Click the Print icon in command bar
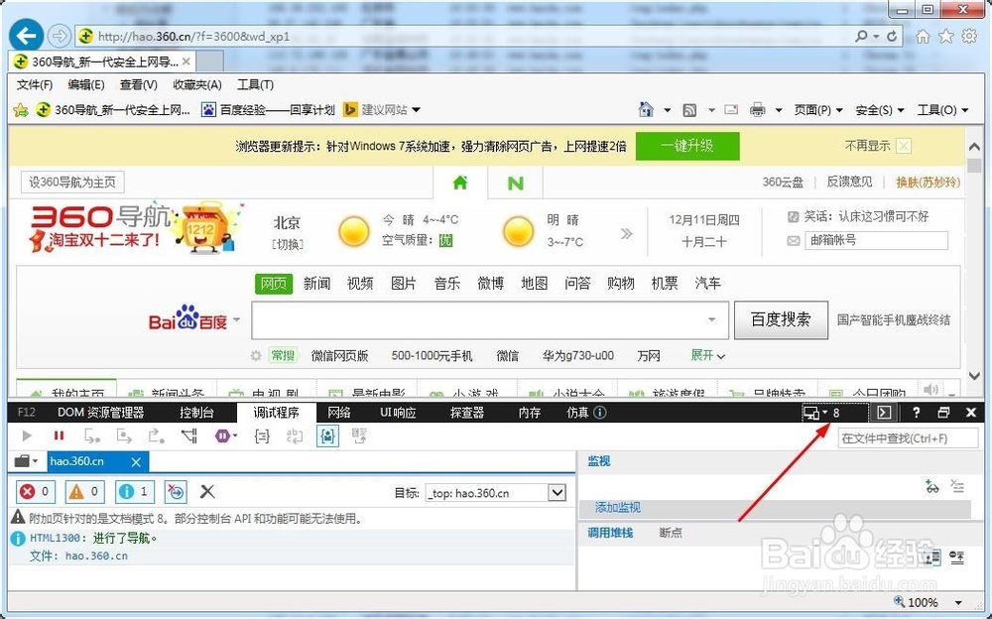Image resolution: width=992 pixels, height=619 pixels. point(757,110)
